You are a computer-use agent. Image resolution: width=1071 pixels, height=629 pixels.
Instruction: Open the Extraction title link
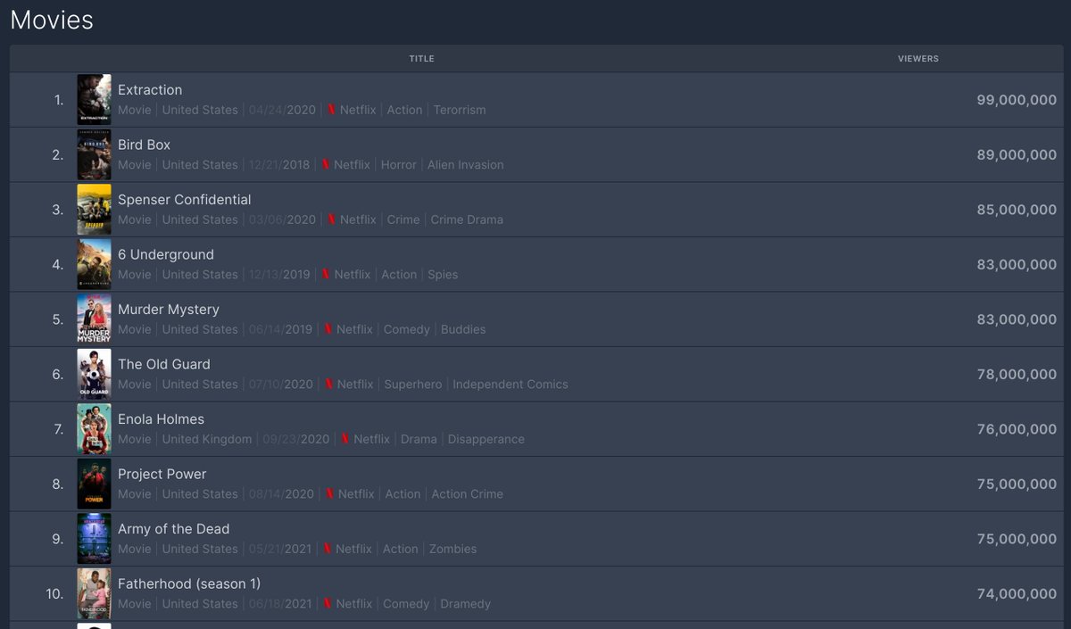pos(150,90)
